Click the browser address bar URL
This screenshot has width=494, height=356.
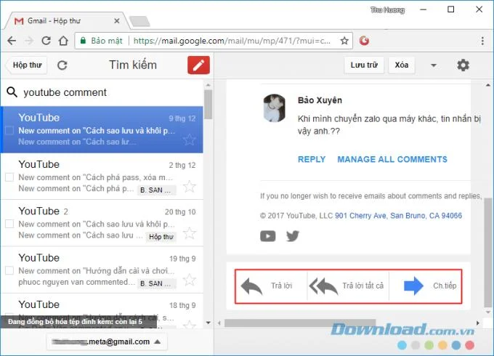(232, 41)
